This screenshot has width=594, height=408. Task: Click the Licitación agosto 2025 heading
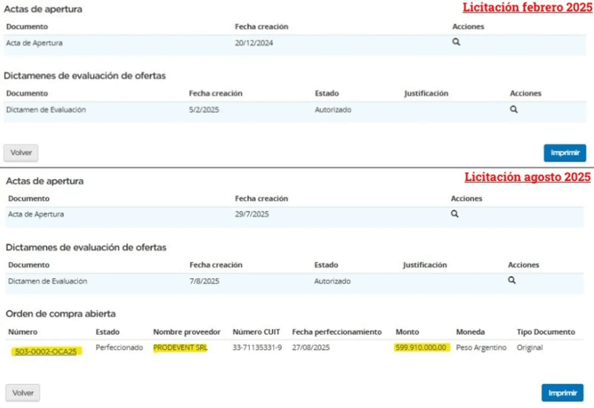(527, 177)
